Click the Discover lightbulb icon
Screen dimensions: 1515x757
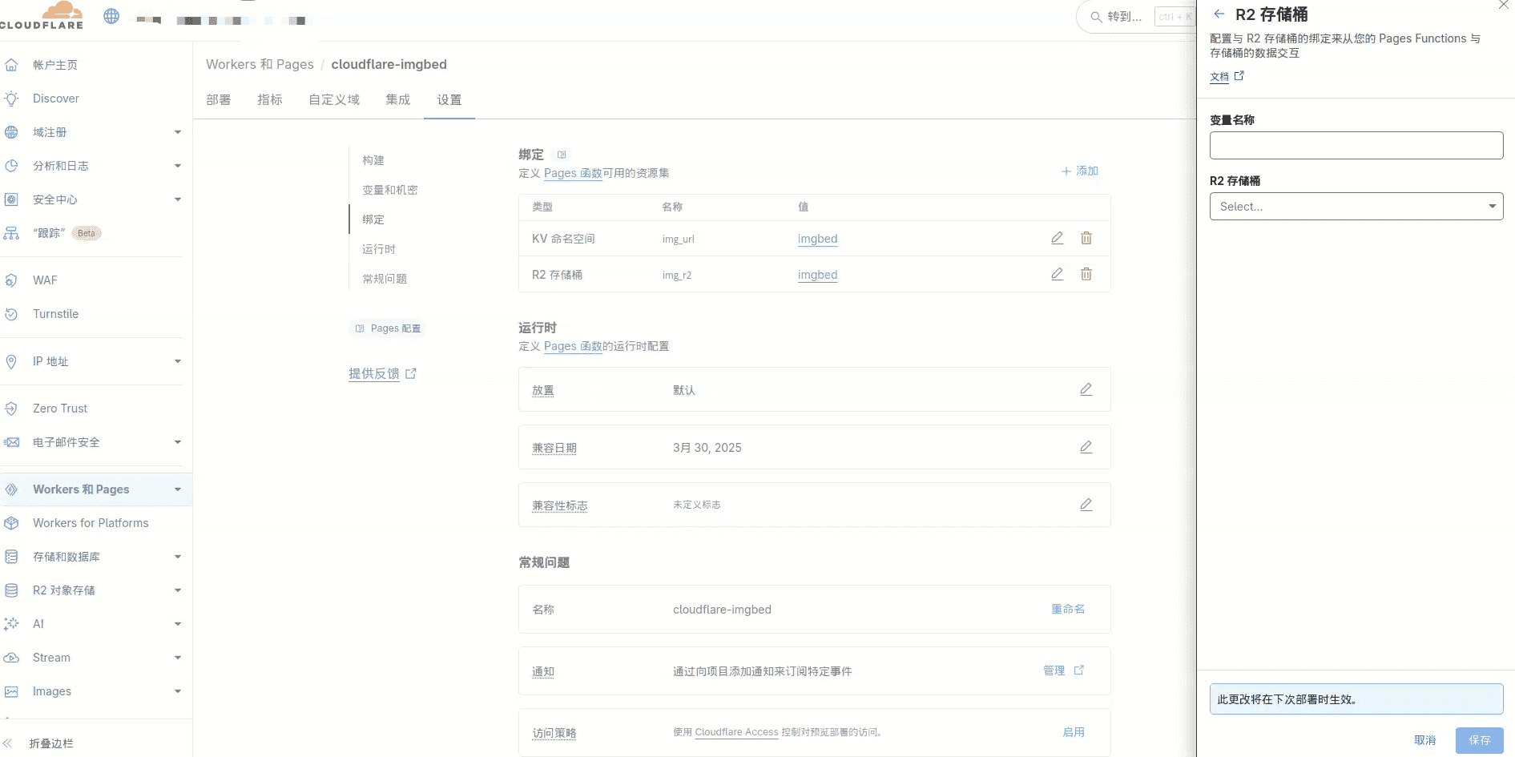pyautogui.click(x=11, y=99)
